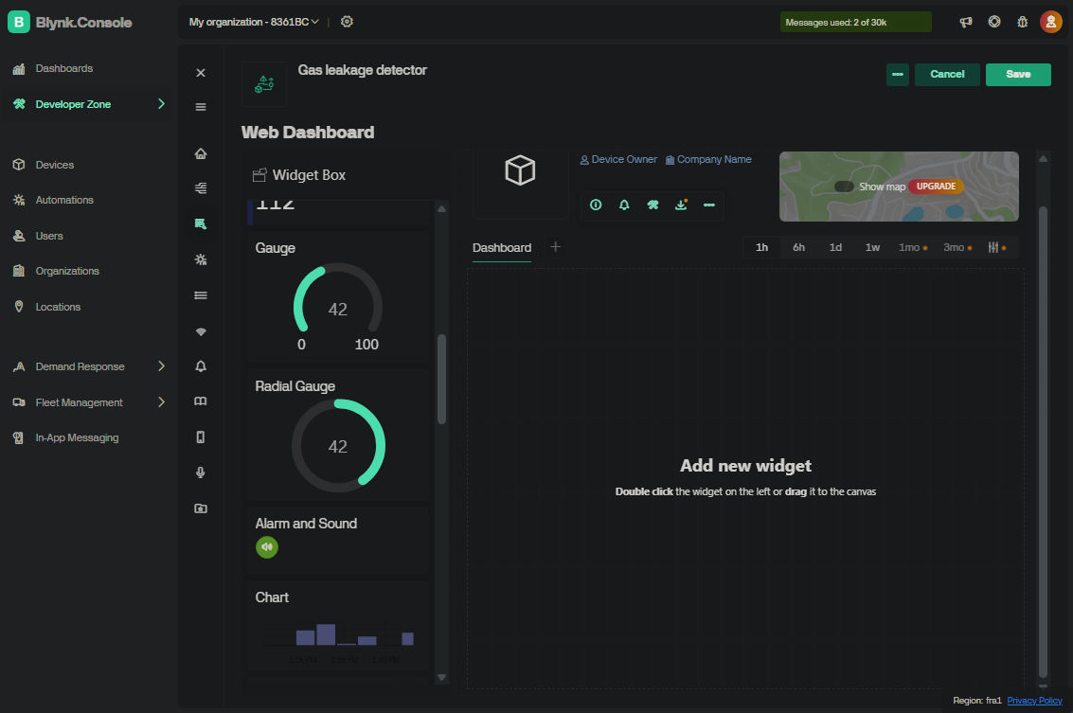Viewport: 1073px width, 713px height.
Task: Toggle the Show map switch
Action: [x=844, y=187]
